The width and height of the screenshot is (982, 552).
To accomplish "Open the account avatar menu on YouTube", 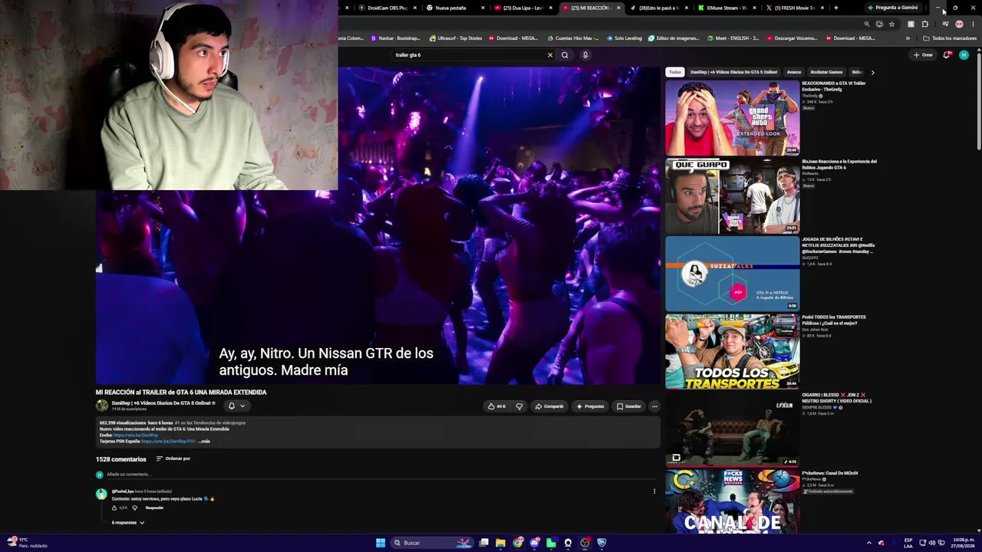I will pos(964,55).
